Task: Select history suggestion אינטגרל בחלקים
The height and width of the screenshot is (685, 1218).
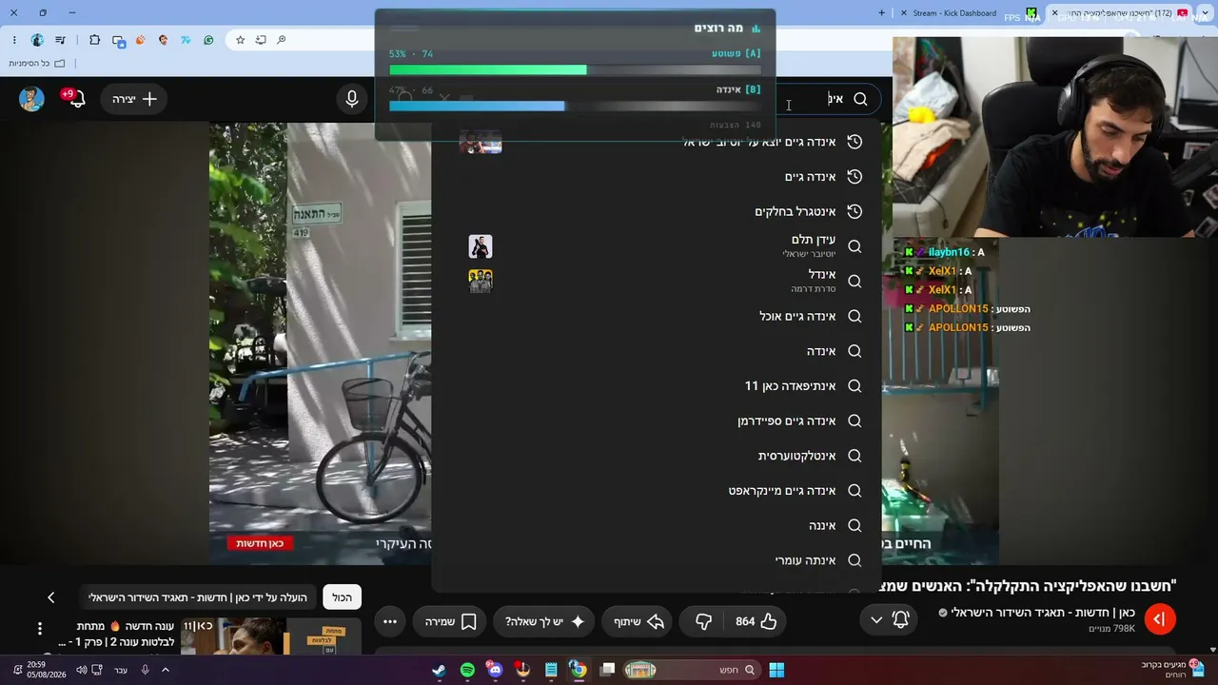Action: (x=657, y=211)
